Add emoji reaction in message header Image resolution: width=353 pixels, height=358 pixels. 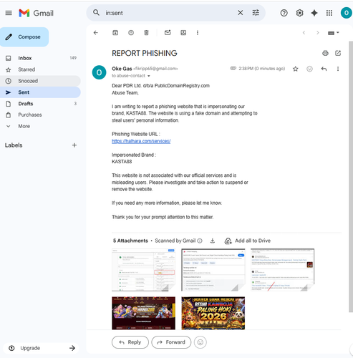309,69
